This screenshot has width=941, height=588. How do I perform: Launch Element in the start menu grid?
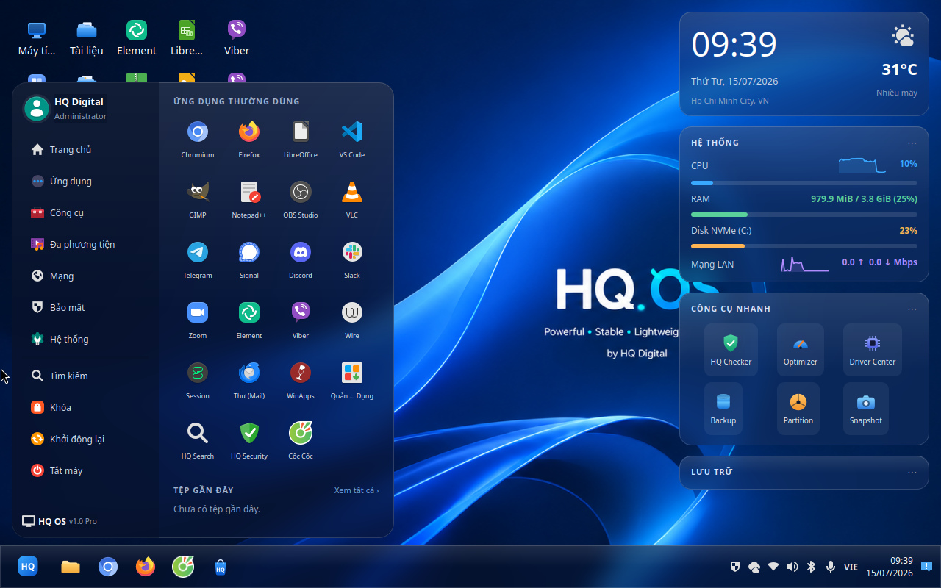[249, 320]
